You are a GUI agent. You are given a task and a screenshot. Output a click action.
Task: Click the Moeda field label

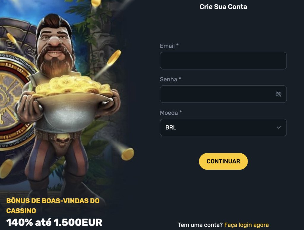click(171, 113)
